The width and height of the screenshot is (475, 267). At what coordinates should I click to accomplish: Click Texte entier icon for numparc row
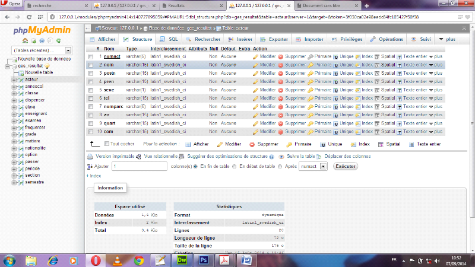click(399, 107)
